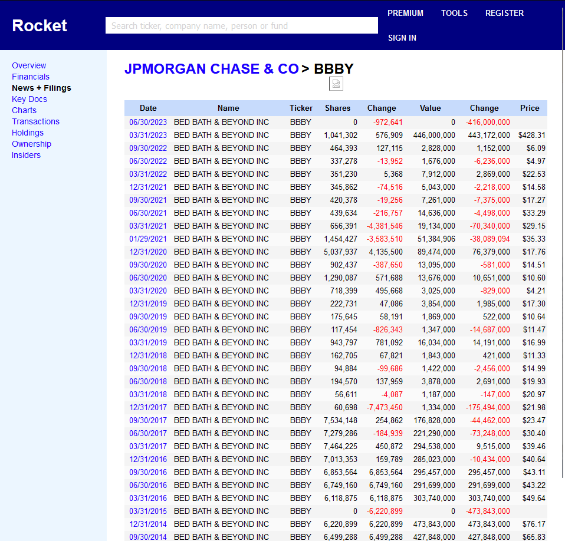Screen dimensions: 565x541
Task: Click the Value column header
Action: click(x=430, y=108)
